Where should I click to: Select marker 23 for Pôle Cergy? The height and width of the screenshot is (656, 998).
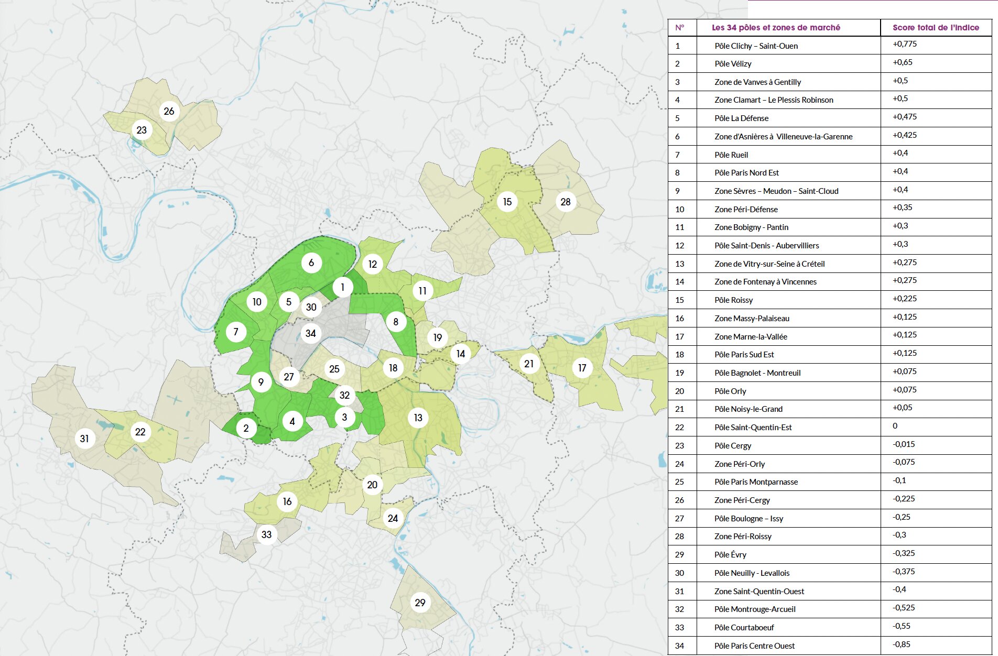point(141,130)
